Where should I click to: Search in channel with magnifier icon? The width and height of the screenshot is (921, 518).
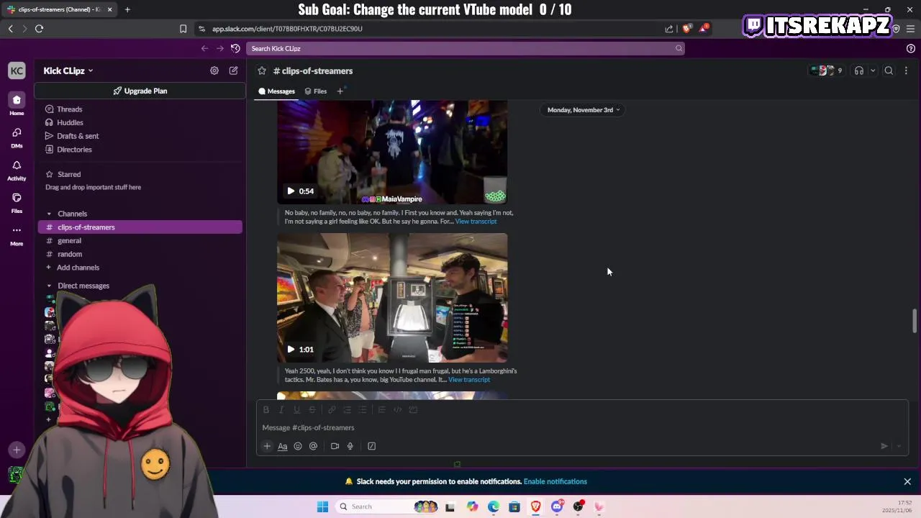(889, 71)
